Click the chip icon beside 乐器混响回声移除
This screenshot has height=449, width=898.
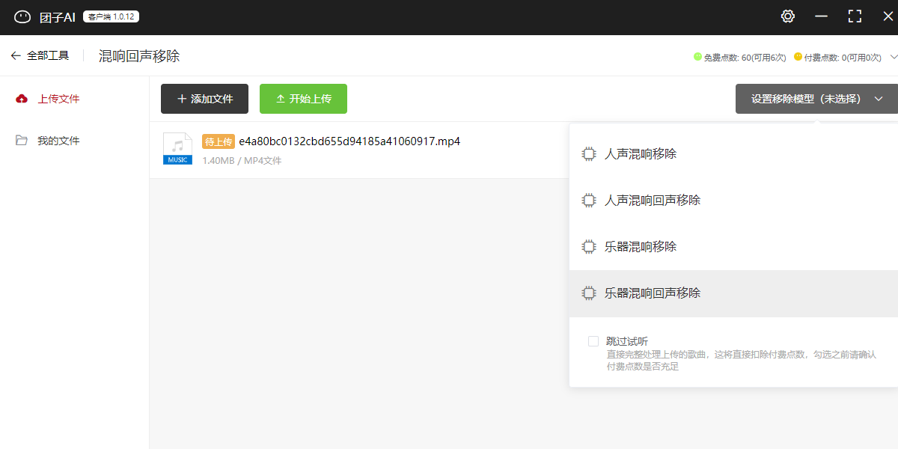[589, 293]
